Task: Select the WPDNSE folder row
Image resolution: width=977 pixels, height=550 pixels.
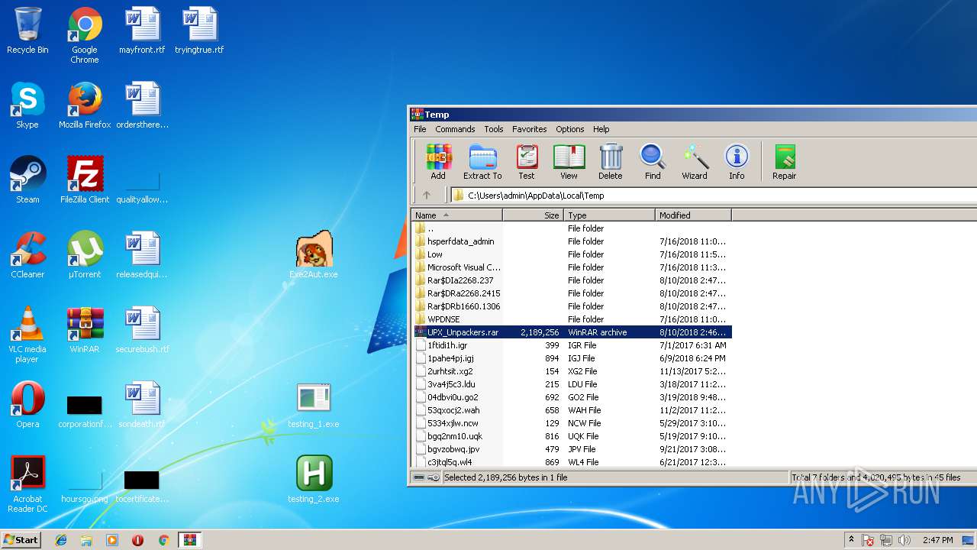Action: (572, 319)
